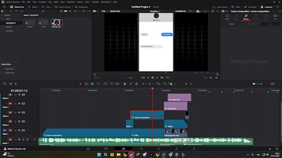Open the Sound Library panel
Screen dimensions: 282x158
(62, 7)
